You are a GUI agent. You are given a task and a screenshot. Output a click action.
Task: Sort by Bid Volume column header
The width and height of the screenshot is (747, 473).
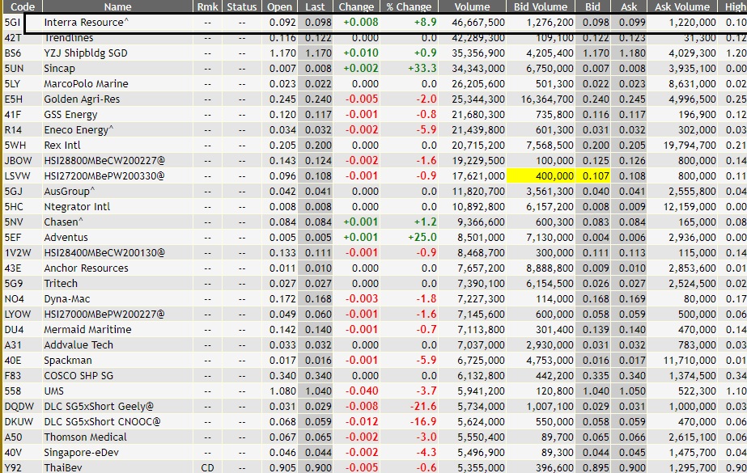[x=541, y=6]
